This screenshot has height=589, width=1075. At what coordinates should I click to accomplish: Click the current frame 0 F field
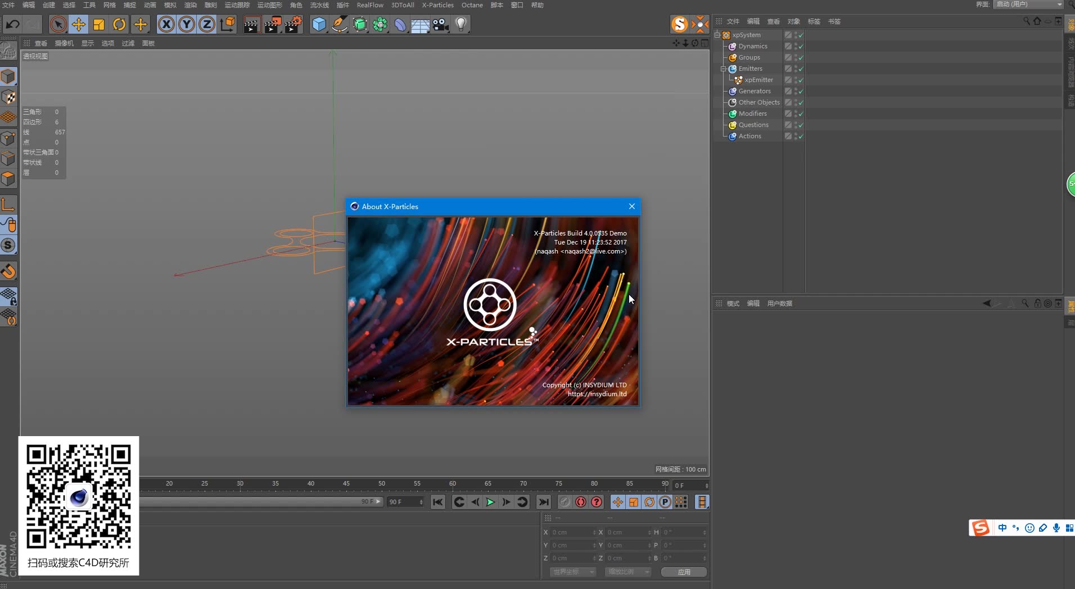point(690,486)
